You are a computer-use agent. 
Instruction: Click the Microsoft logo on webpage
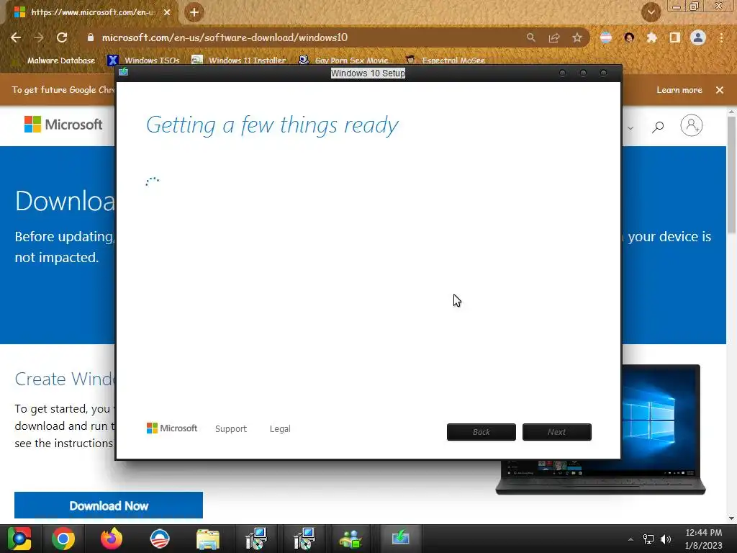pyautogui.click(x=63, y=125)
